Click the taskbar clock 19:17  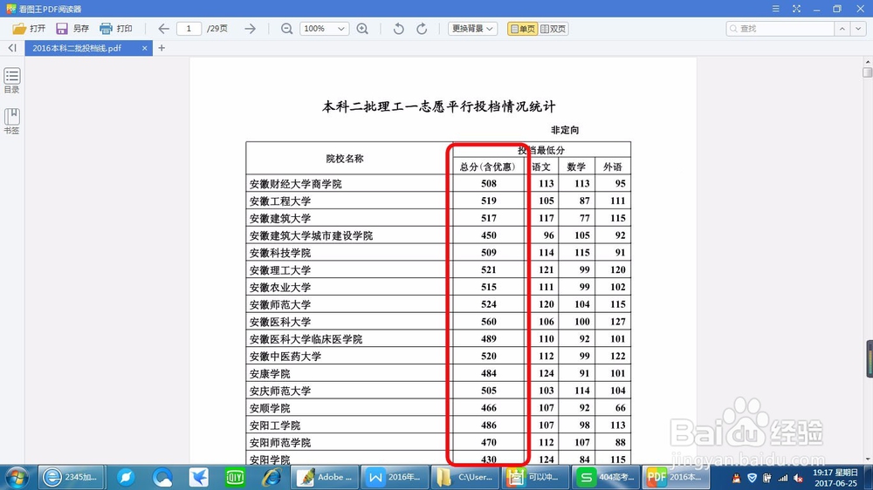tap(835, 478)
